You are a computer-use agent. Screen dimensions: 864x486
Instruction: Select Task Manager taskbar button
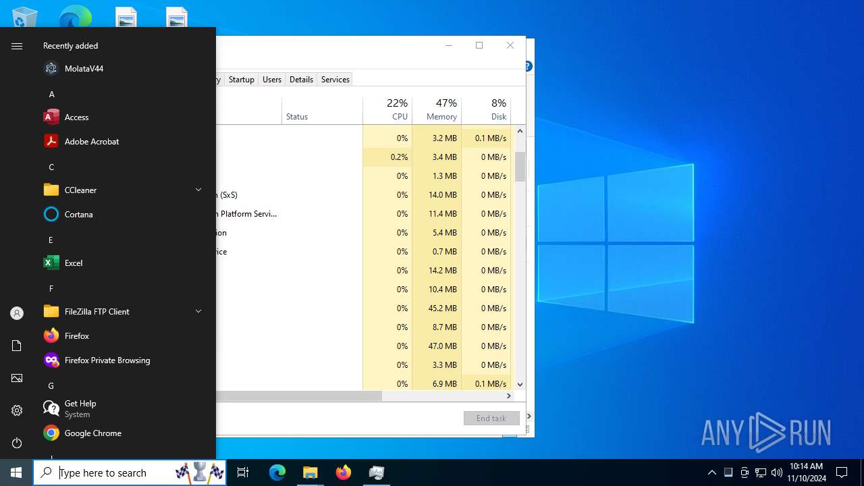pyautogui.click(x=376, y=473)
